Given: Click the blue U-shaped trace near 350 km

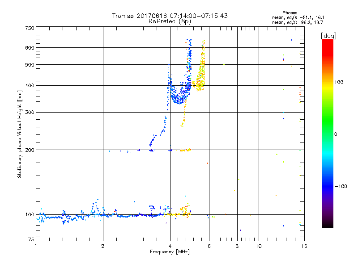Looking at the screenshot, I should coord(179,99).
